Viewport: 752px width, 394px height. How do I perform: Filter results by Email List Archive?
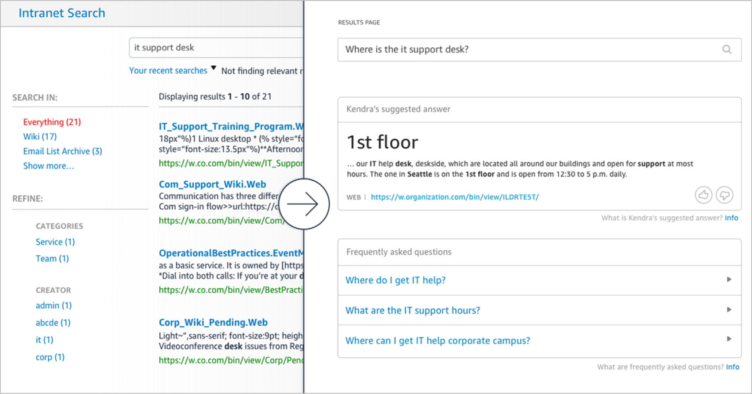click(x=62, y=151)
